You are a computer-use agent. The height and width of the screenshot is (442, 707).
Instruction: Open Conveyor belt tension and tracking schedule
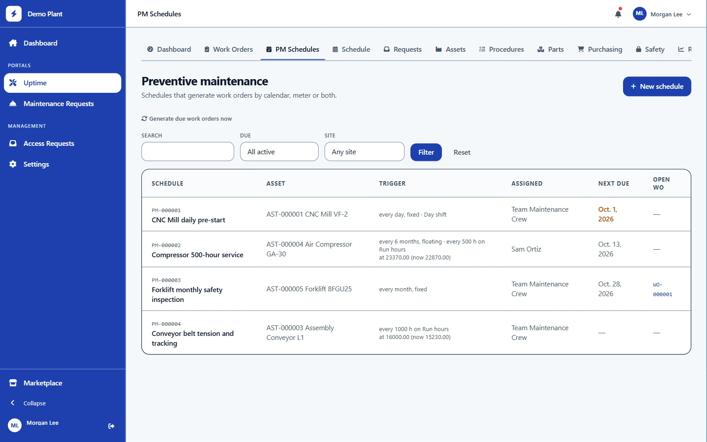coord(193,338)
